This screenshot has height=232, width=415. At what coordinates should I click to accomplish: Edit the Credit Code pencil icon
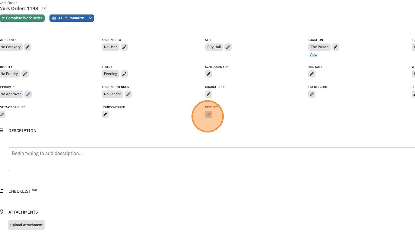pos(312,94)
